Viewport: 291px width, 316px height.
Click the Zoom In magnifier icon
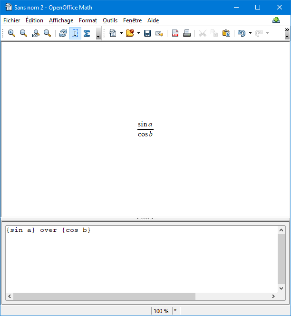(x=11, y=33)
